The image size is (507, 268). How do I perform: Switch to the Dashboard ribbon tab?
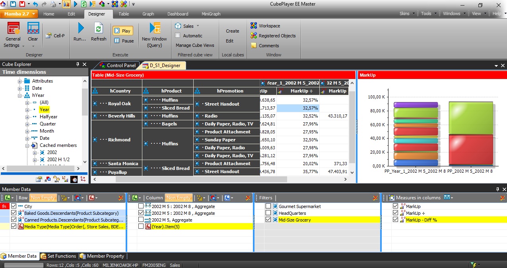coord(178,14)
